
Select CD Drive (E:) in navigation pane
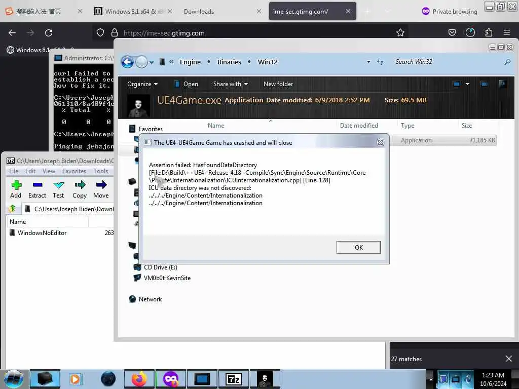click(161, 267)
